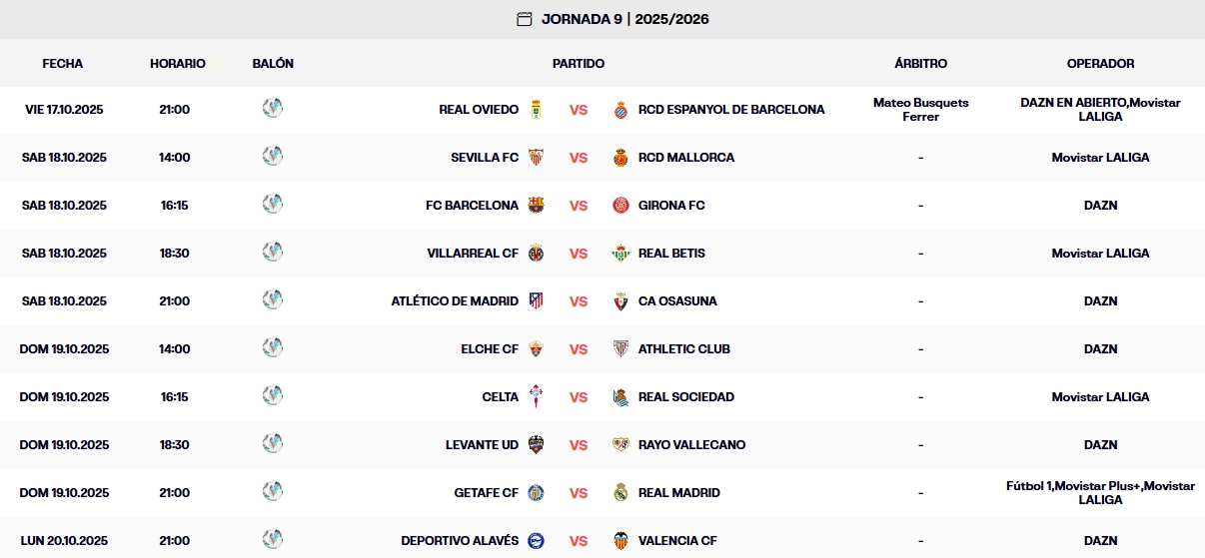Click the match ball icon for Sevilla FC
The width and height of the screenshot is (1205, 558).
pos(273,156)
